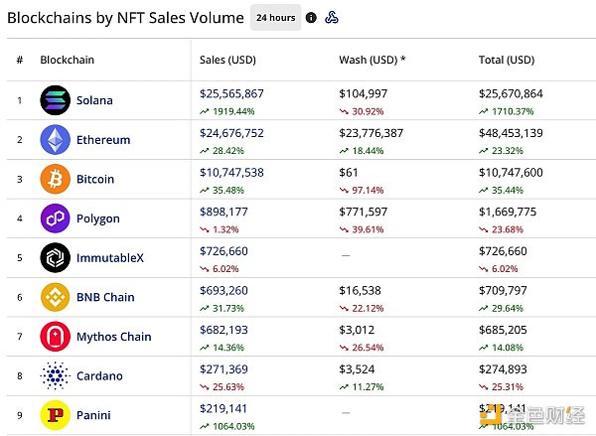Click Bitcoin wash change 97.14%
The image size is (596, 436).
pos(362,191)
